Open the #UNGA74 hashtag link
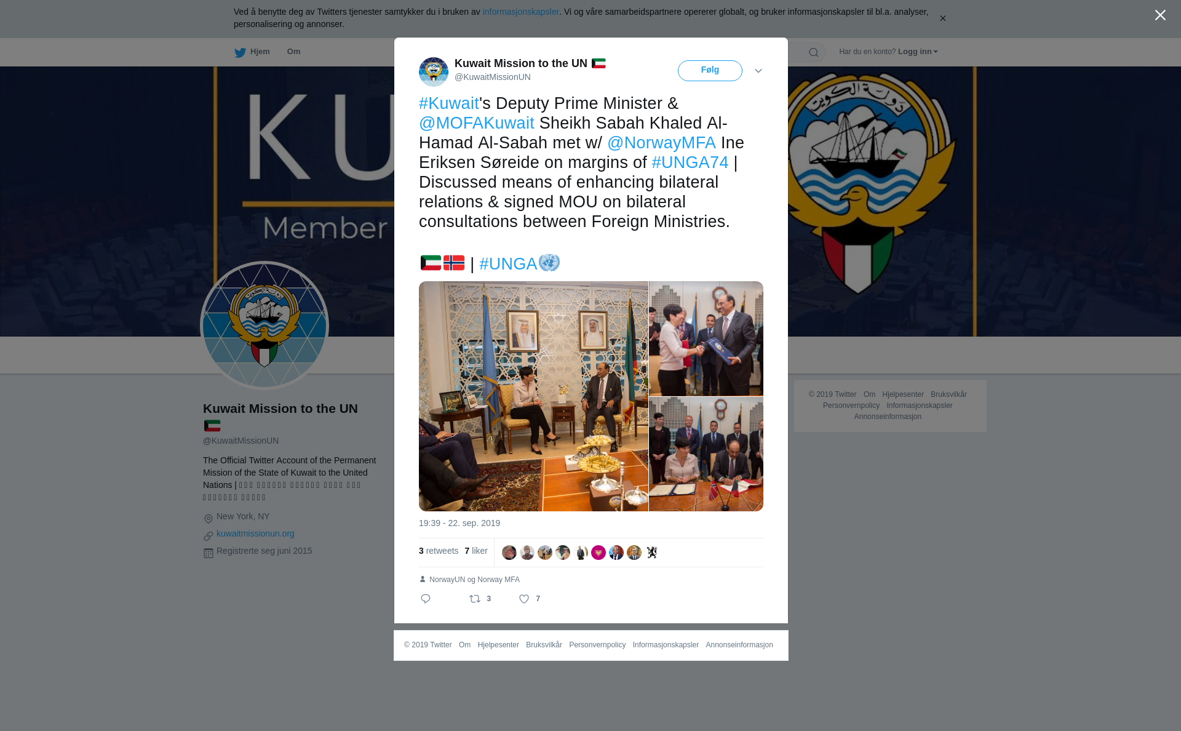This screenshot has width=1181, height=731. pyautogui.click(x=690, y=162)
